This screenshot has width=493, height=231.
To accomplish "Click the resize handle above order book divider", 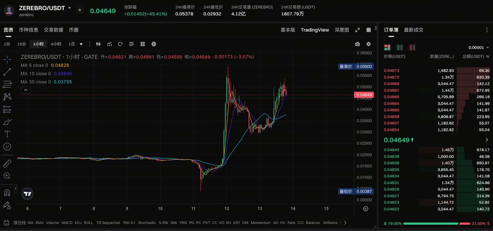I will (x=376, y=28).
